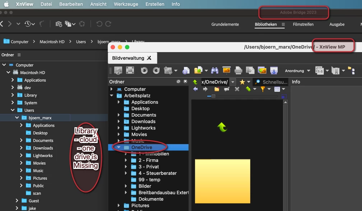Click the rename icon in XnView browser bar
The image size is (362, 211).
click(x=227, y=89)
